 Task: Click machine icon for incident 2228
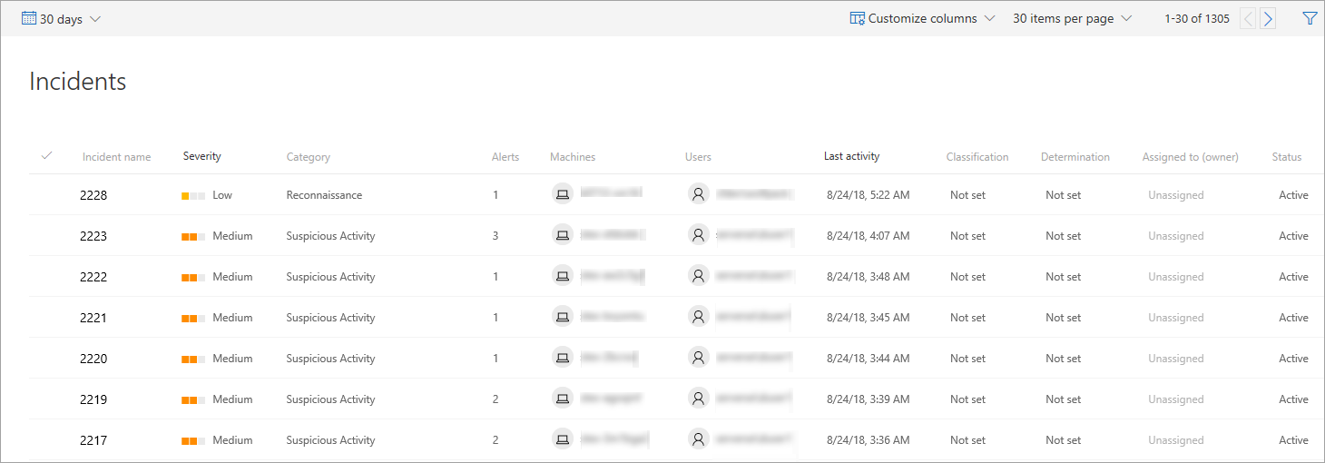[563, 194]
